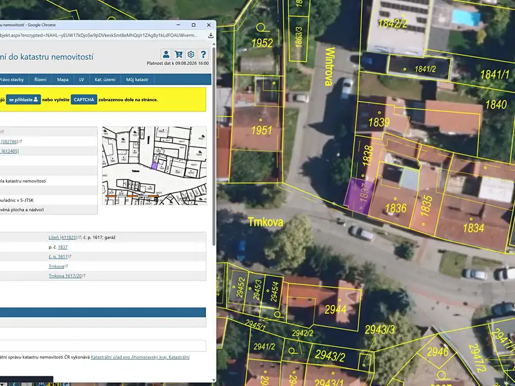Click parcel label 1835 on the map

click(x=426, y=205)
